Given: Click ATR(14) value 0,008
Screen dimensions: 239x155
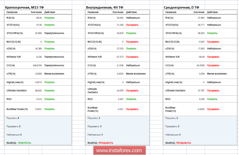Looking at the screenshot, I should pos(202,74).
